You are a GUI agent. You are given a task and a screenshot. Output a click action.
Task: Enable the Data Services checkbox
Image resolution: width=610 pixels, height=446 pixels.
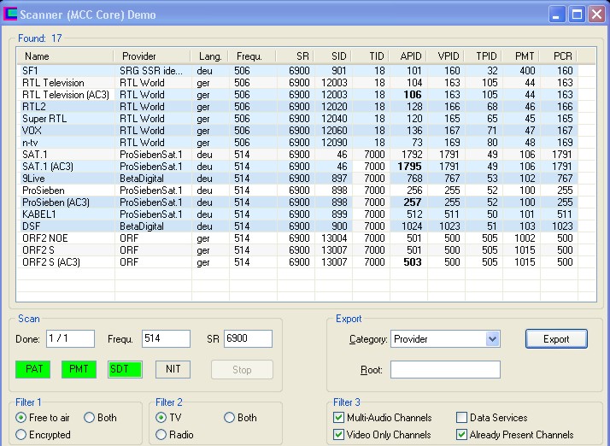coord(462,418)
